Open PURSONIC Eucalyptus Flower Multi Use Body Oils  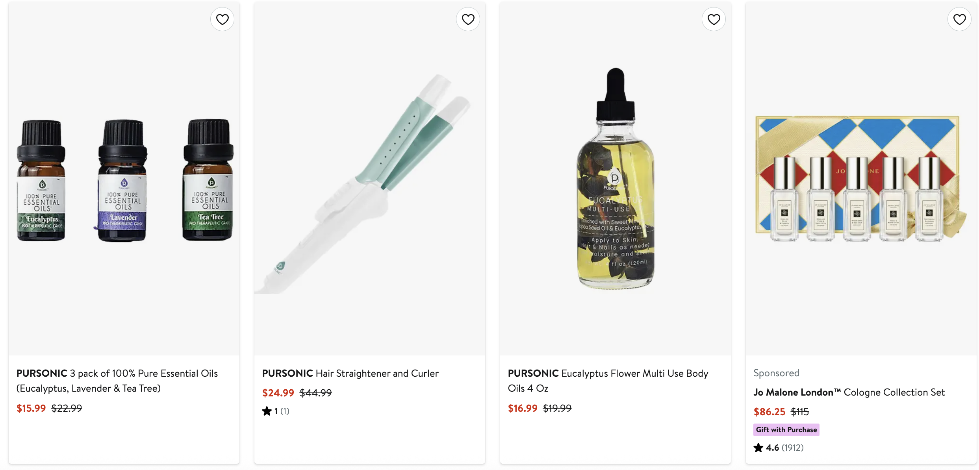[608, 381]
